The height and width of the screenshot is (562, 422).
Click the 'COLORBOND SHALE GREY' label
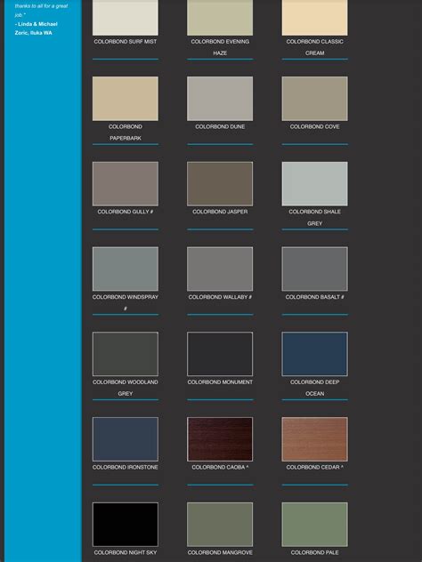click(x=314, y=218)
